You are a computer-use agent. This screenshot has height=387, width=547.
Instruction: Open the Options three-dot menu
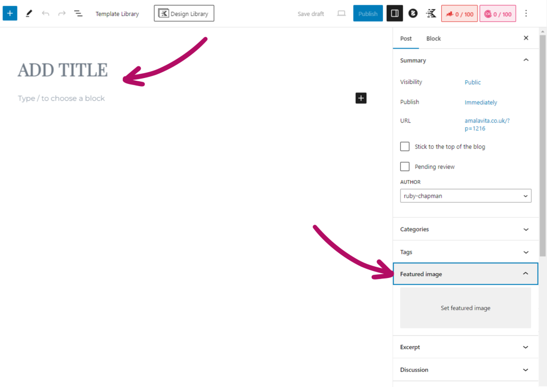click(527, 13)
